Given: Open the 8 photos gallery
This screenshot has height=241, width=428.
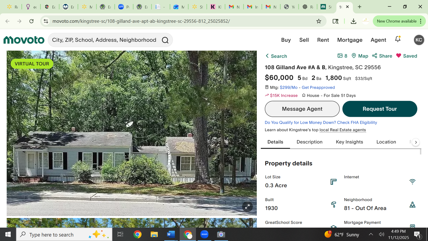Looking at the screenshot, I should click(x=342, y=56).
